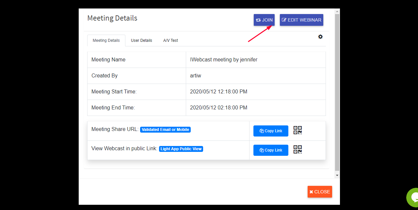
Task: Close the dialog with CLOSE button
Action: coord(320,192)
